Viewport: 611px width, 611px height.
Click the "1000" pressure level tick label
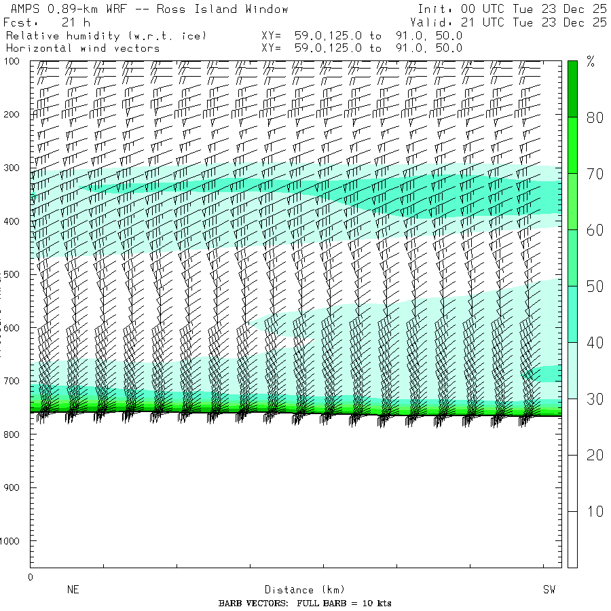coord(12,541)
